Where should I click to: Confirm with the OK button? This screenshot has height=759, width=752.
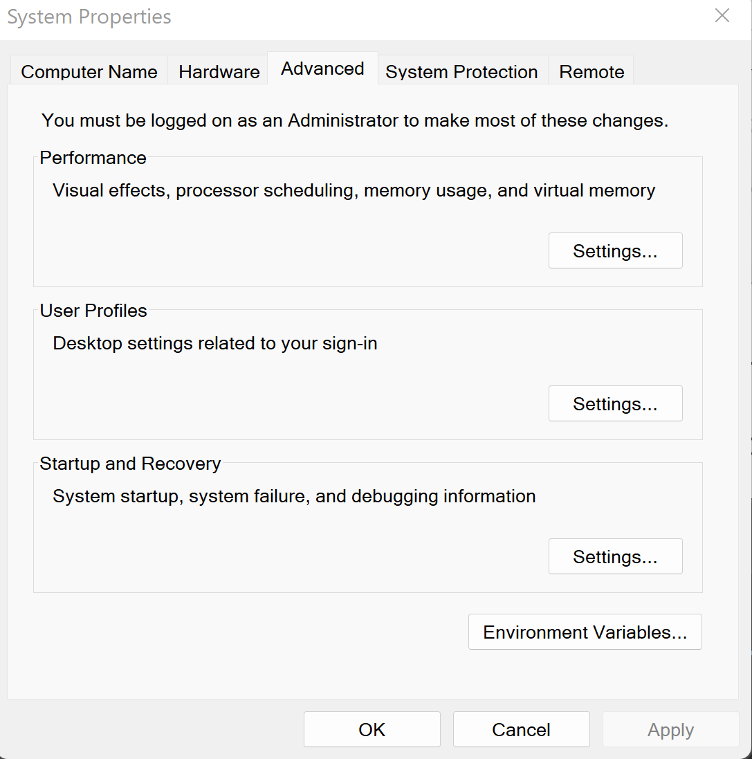tap(372, 729)
